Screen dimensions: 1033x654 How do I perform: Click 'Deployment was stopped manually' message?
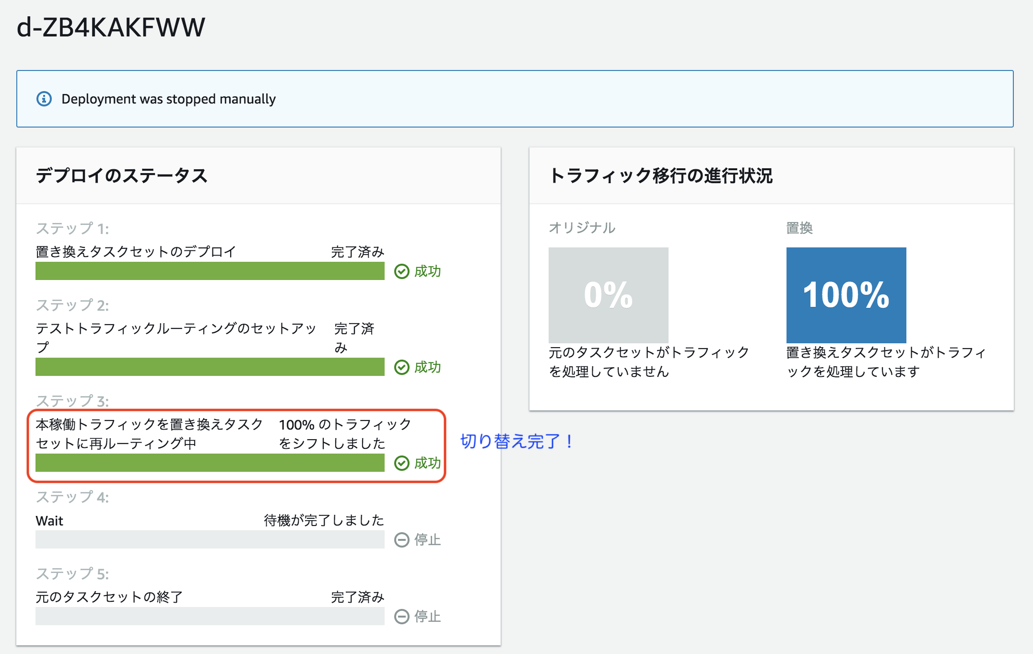[168, 99]
